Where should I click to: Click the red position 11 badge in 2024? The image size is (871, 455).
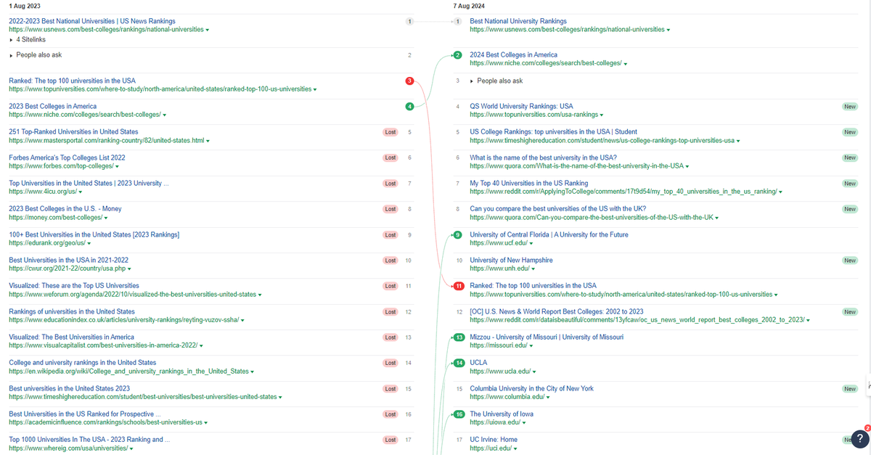(x=458, y=286)
